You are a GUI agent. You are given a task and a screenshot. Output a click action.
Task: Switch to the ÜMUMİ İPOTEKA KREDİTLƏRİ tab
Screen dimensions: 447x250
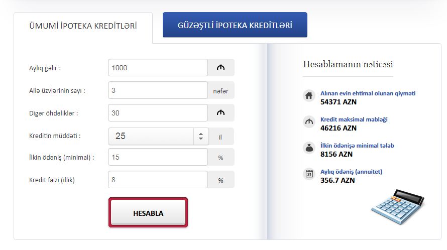click(x=83, y=26)
